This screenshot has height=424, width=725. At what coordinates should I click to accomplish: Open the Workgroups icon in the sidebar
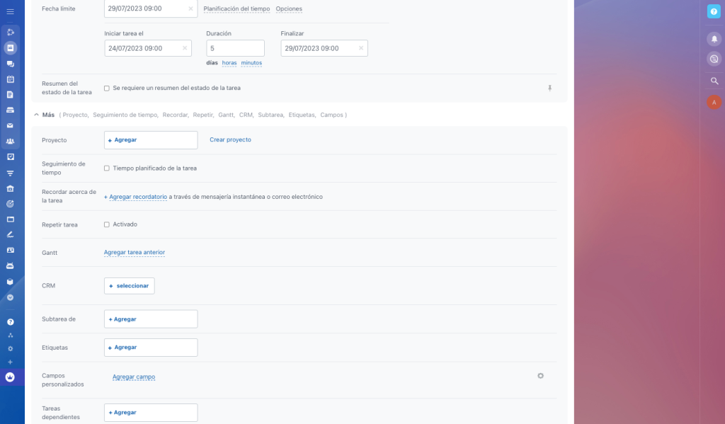10,141
